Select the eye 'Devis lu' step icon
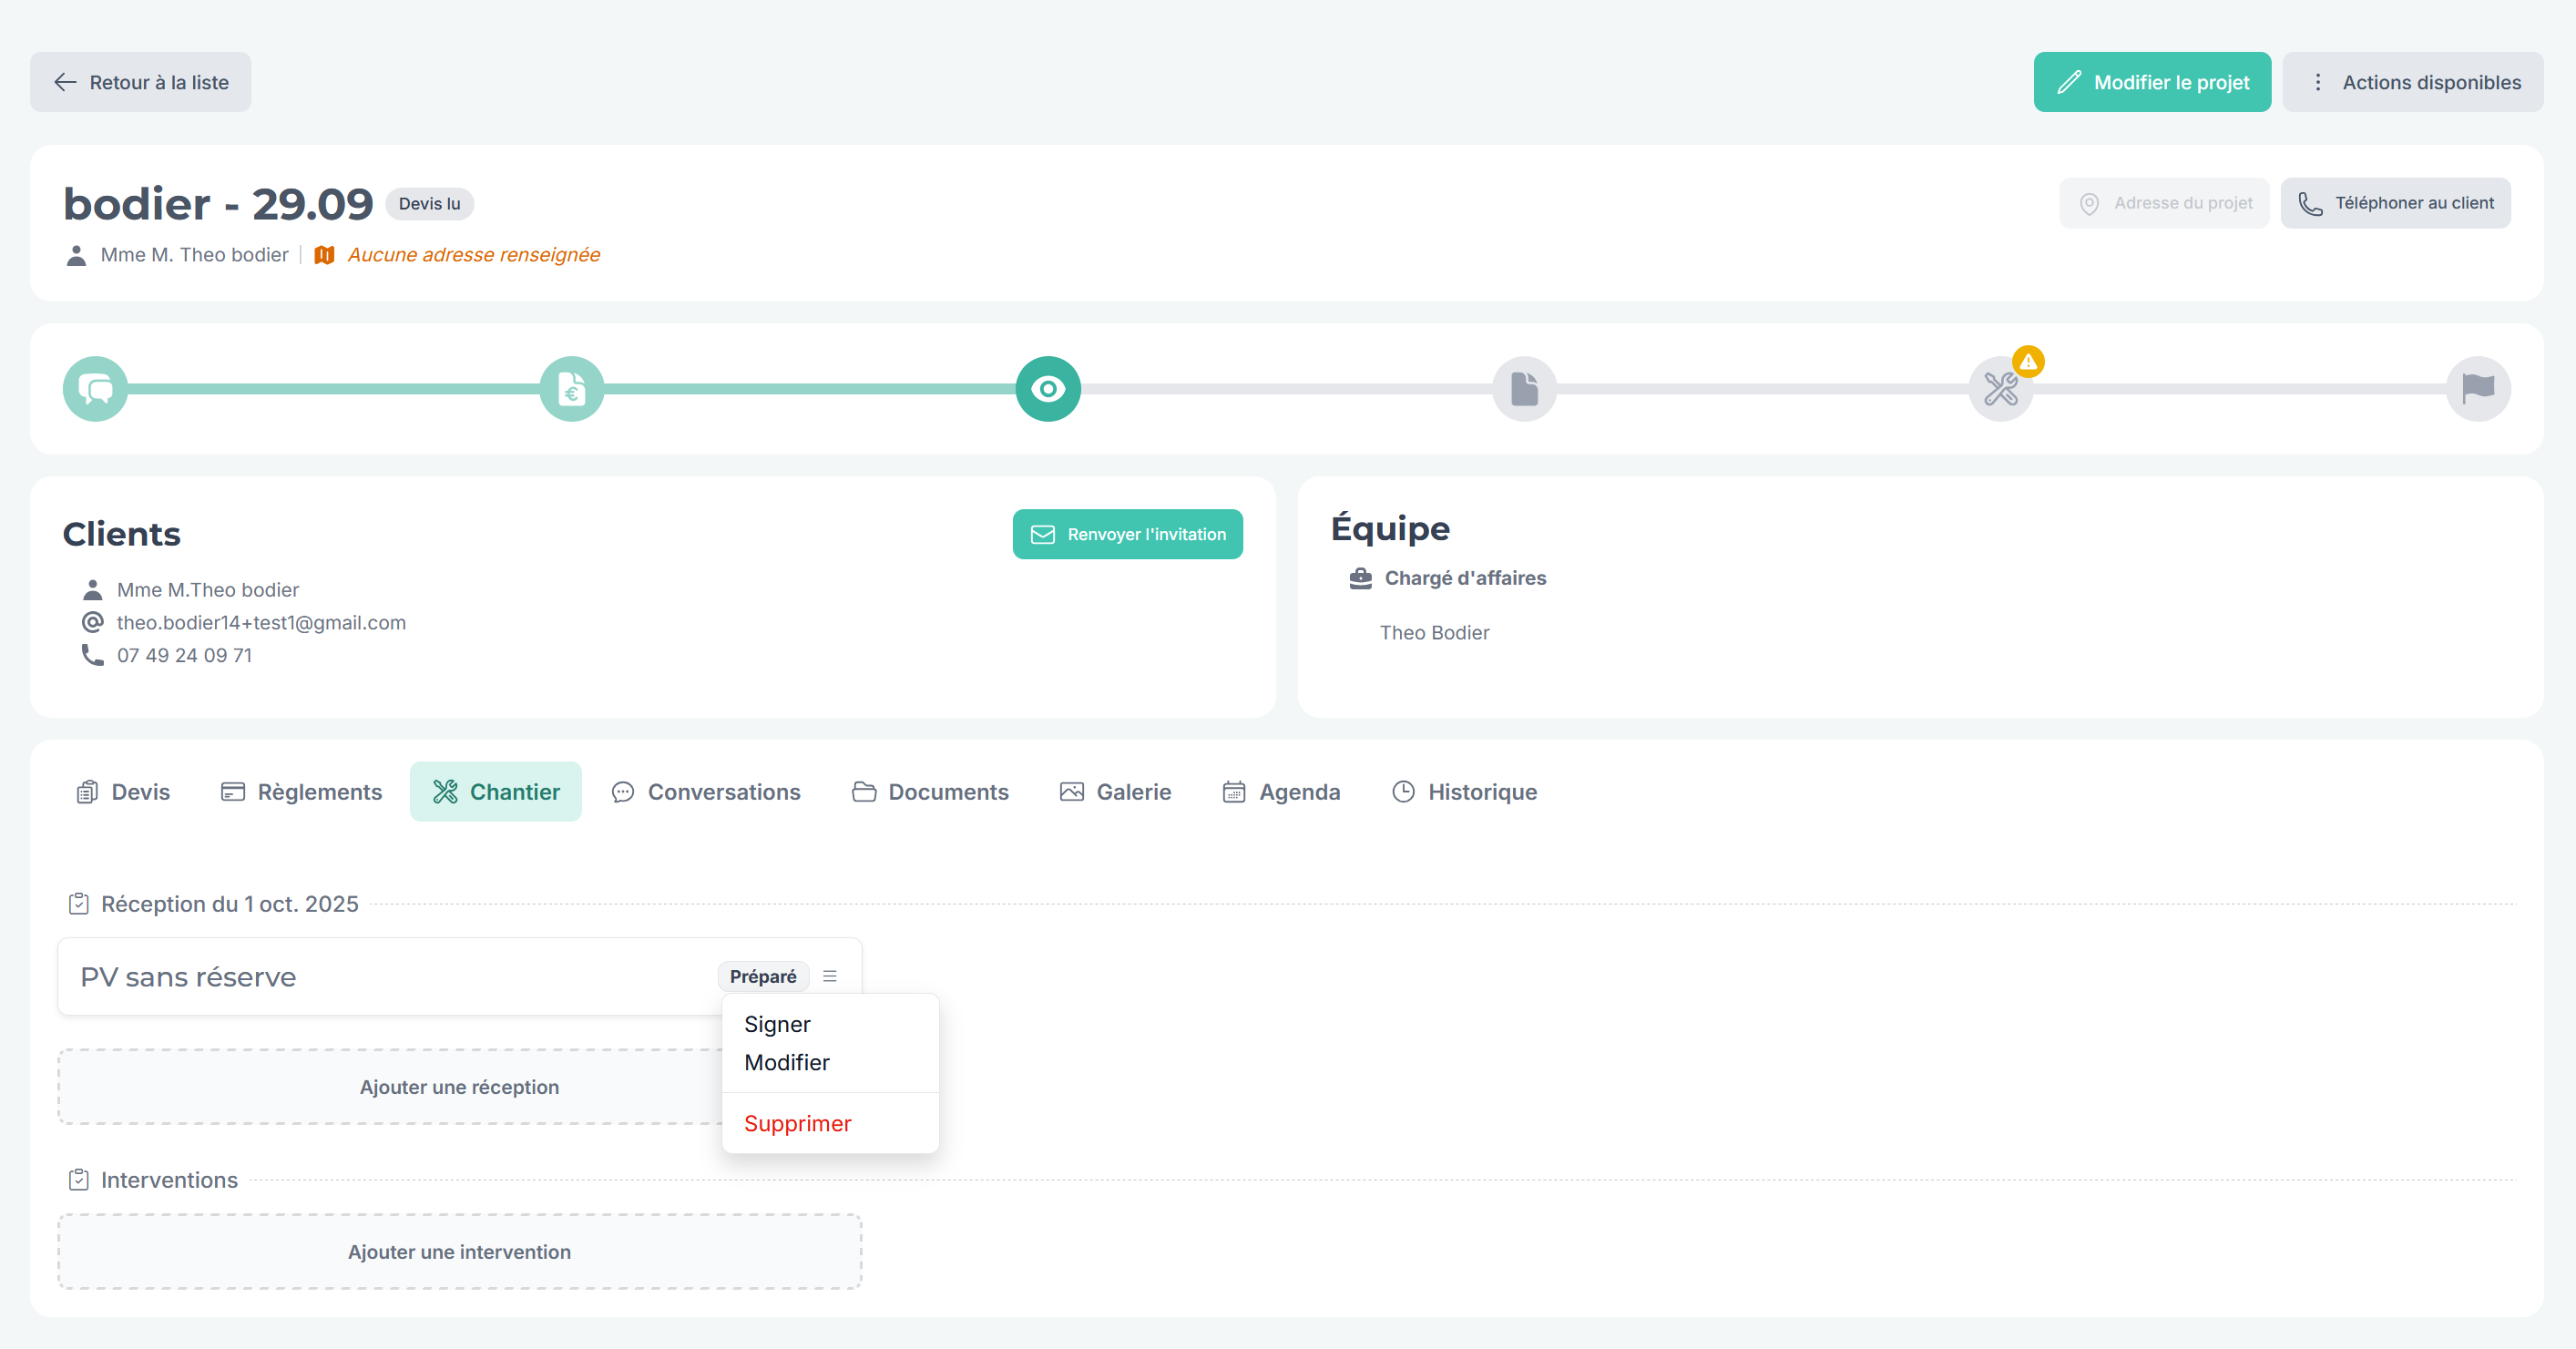 [1048, 389]
